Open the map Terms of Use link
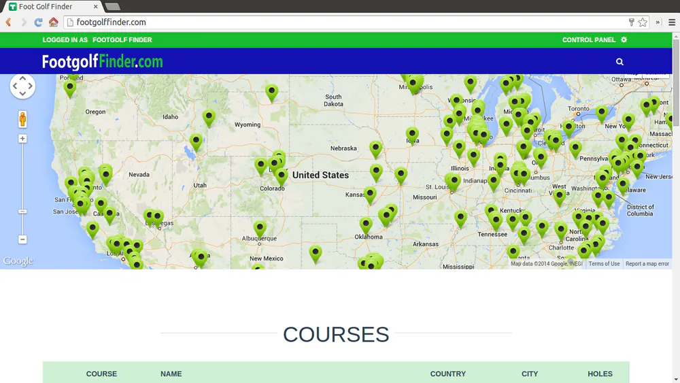Screen dimensions: 680x383 click(x=604, y=264)
